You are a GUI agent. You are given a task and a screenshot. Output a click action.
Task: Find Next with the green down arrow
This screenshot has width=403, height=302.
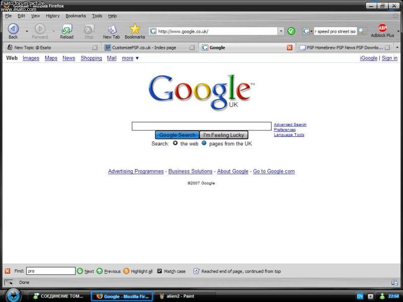pos(80,271)
